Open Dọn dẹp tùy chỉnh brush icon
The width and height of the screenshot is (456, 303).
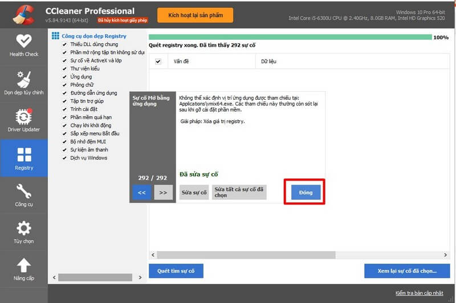[x=24, y=79]
